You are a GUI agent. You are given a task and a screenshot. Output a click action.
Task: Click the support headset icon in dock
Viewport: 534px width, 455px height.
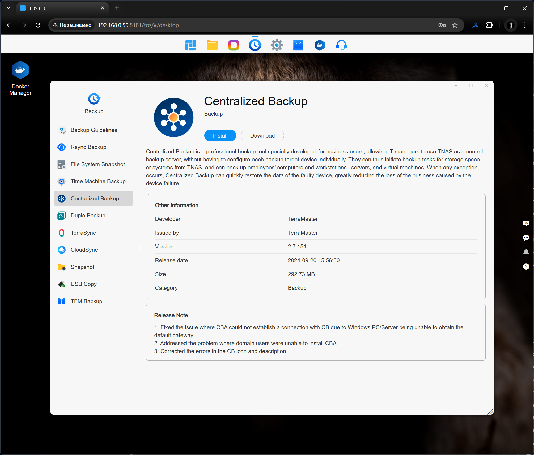click(x=341, y=45)
